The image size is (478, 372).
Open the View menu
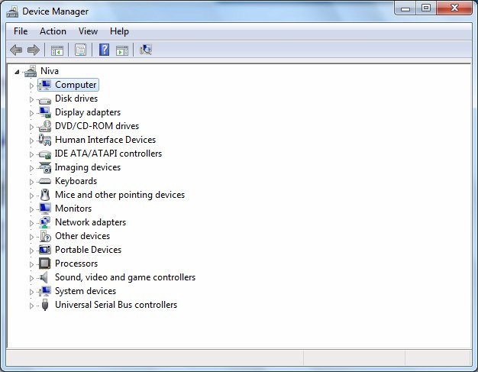point(88,31)
